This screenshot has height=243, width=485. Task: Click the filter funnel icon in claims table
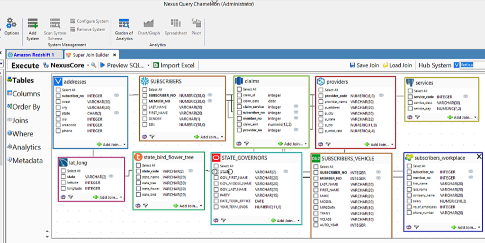246,144
